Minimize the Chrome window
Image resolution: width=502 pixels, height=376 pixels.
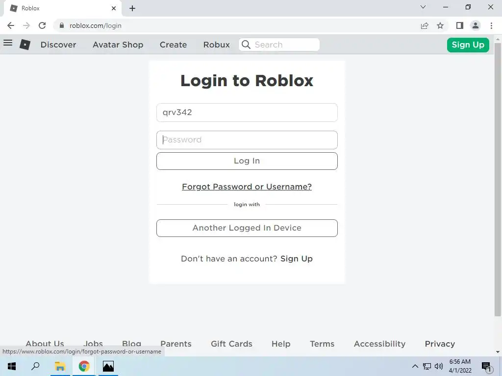(x=445, y=7)
